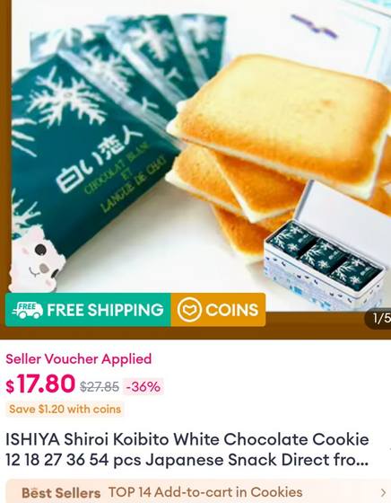391x503 pixels.
Task: Tap TOP 14 Add-to-cart in Cookies text
Action: pos(205,492)
